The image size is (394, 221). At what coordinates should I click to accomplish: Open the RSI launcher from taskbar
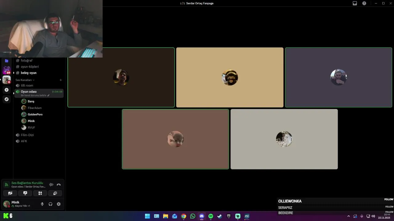[247, 216]
